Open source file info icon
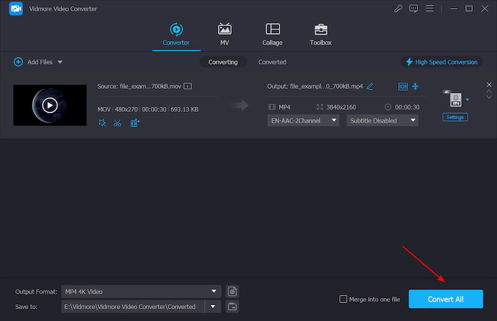Viewport: 497px width, 321px height. (188, 86)
